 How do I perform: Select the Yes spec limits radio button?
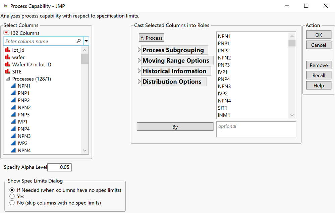[12, 196]
